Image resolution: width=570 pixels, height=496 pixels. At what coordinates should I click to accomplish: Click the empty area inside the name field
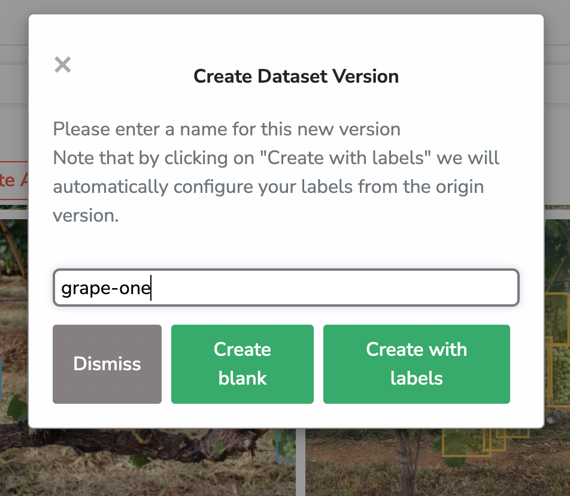(x=335, y=288)
